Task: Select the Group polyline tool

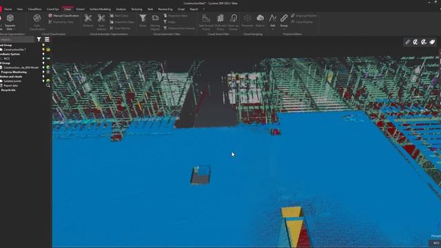Action: pyautogui.click(x=284, y=20)
